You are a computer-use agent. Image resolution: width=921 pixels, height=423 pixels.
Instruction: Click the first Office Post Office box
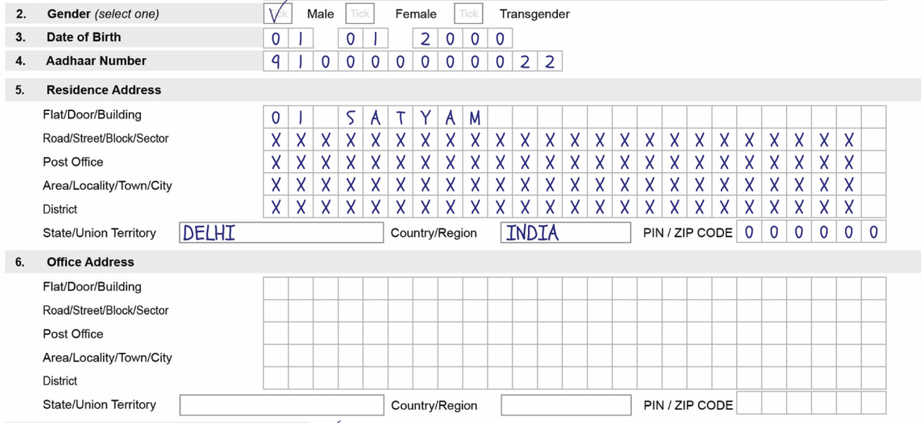[x=276, y=334]
